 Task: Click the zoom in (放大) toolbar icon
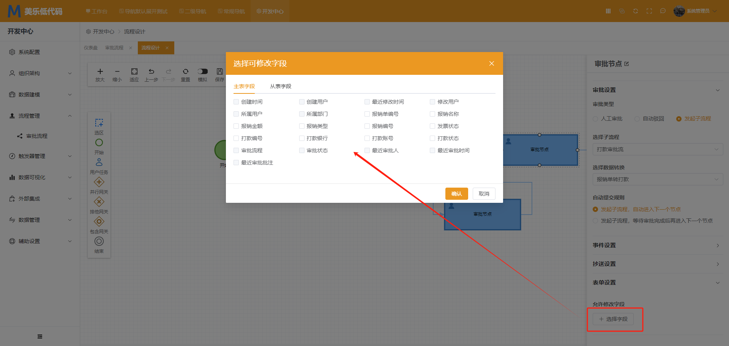coord(100,72)
